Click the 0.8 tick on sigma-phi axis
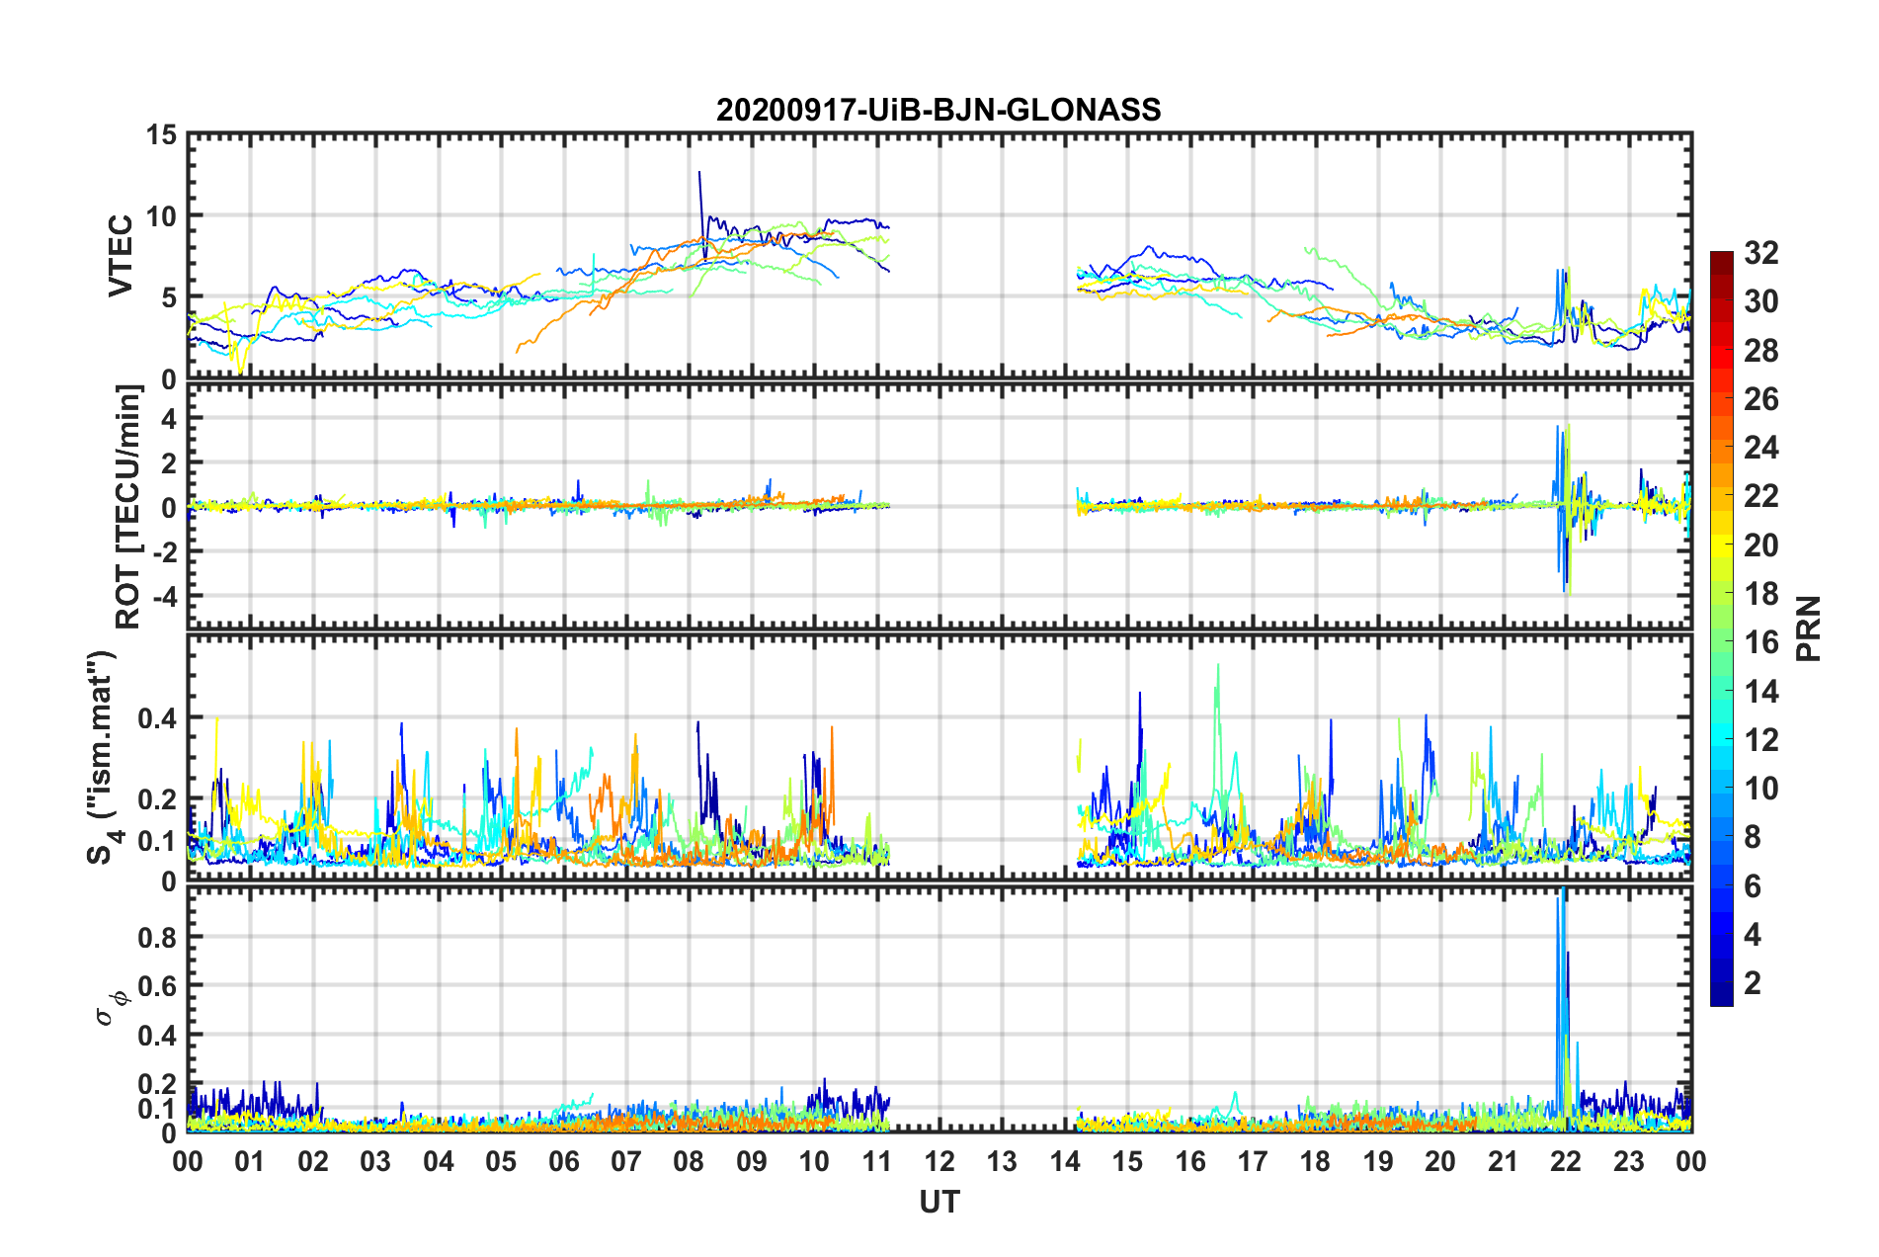This screenshot has width=1879, height=1257. coord(158,937)
